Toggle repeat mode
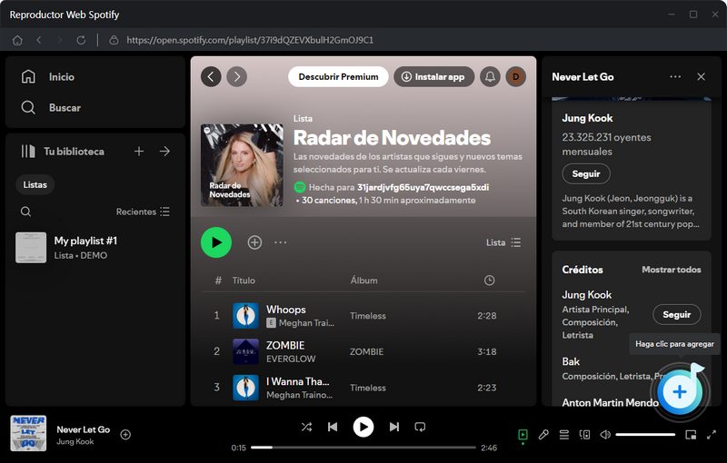Viewport: 727px width, 463px height. point(420,427)
